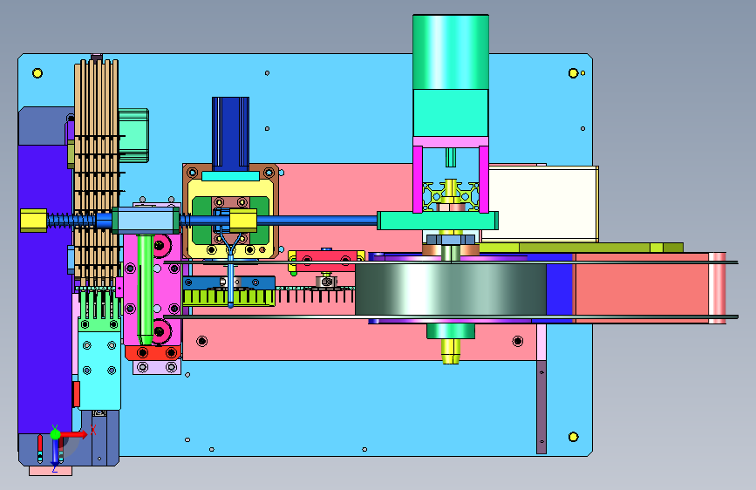Click the yellow mounting hole at bottom-right corner

(573, 437)
